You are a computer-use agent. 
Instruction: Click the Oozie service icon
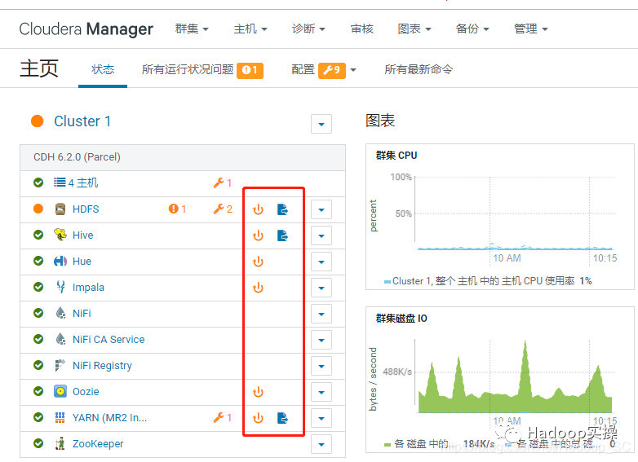[x=60, y=391]
